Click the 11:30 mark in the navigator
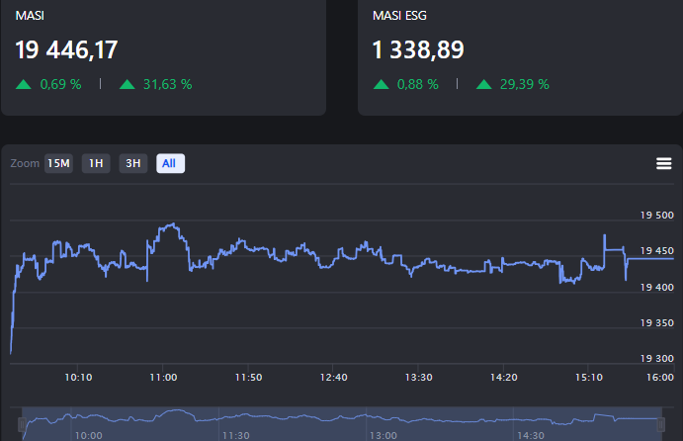Viewport: 683px width, 441px height. (235, 434)
